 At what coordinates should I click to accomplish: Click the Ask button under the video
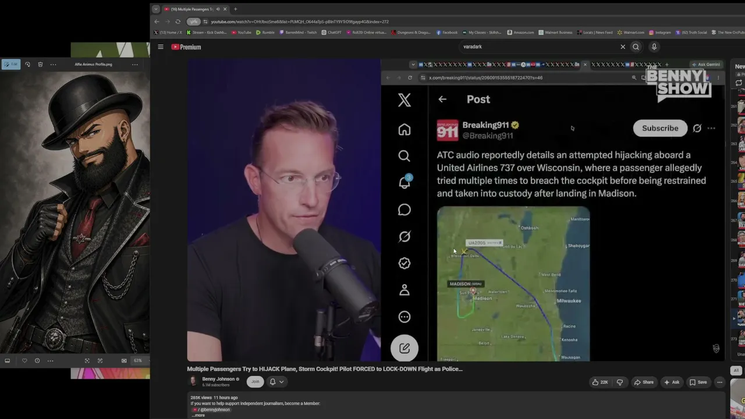(672, 382)
